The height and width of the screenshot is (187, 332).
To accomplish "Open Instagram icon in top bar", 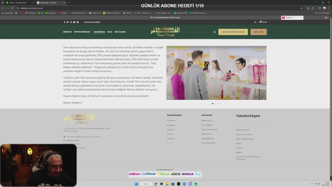I will [71, 22].
